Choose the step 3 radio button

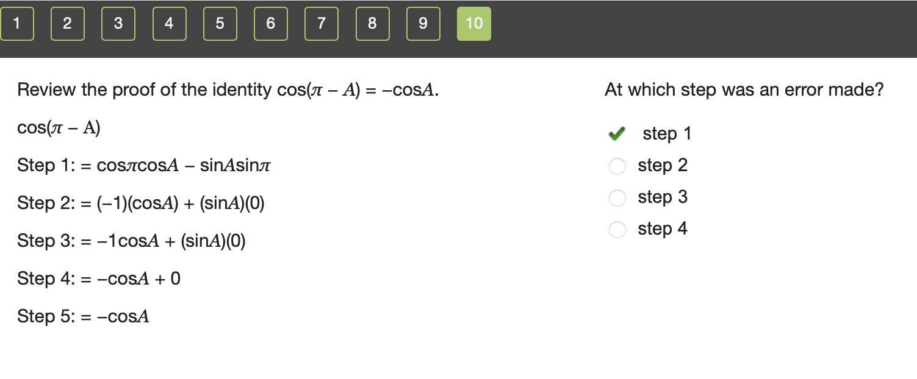617,197
